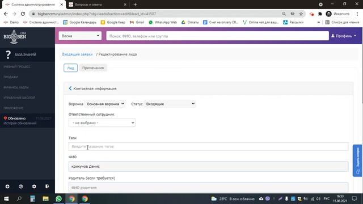
Task: Open the Весна branch dropdown
Action: [x=80, y=36]
